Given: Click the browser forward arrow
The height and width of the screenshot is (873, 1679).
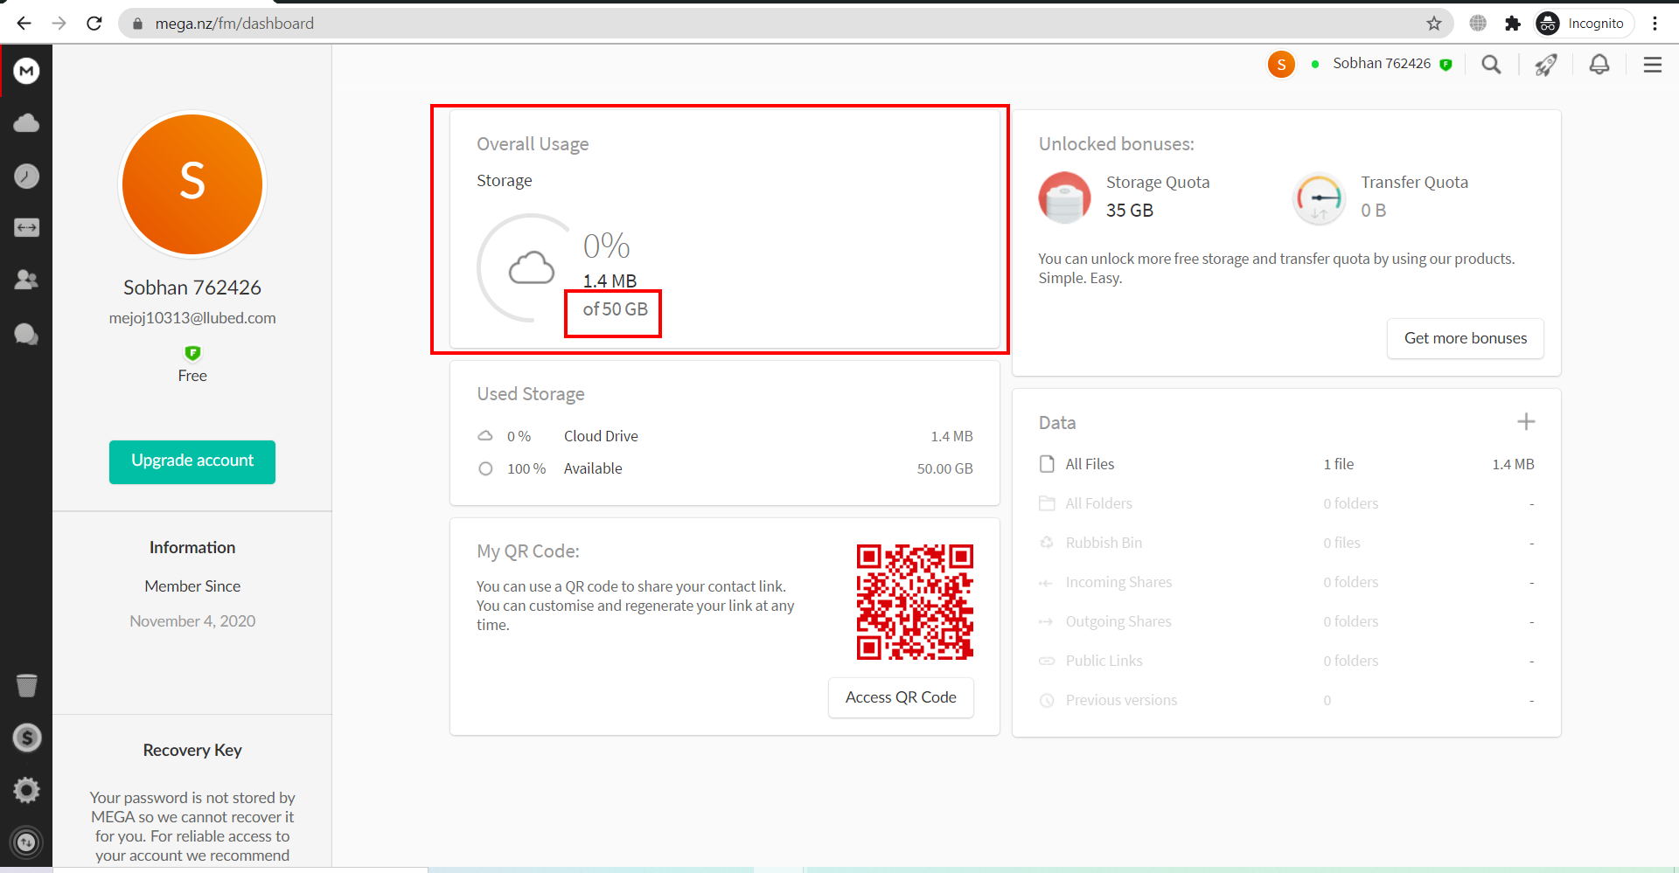Looking at the screenshot, I should tap(59, 24).
